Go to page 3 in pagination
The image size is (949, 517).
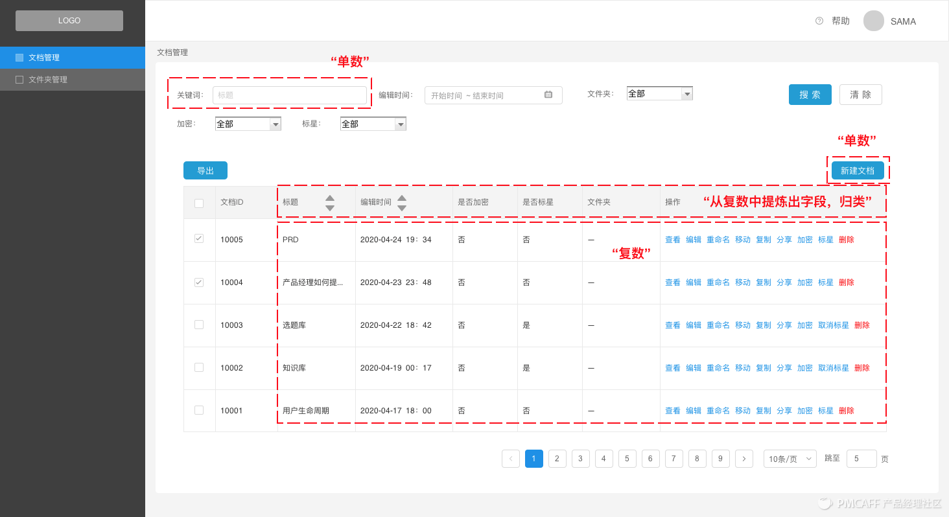(581, 459)
